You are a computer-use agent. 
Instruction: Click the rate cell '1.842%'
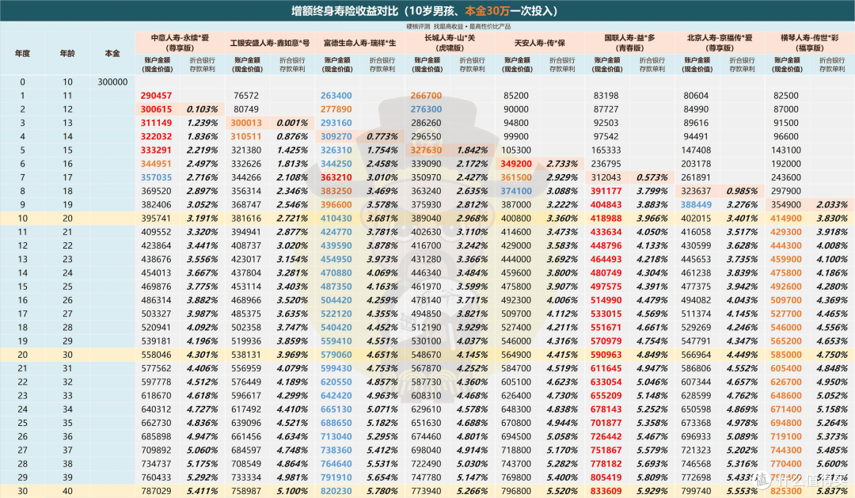pos(472,150)
